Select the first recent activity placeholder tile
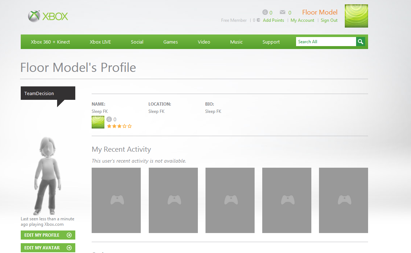Image resolution: width=411 pixels, height=253 pixels. tap(116, 200)
